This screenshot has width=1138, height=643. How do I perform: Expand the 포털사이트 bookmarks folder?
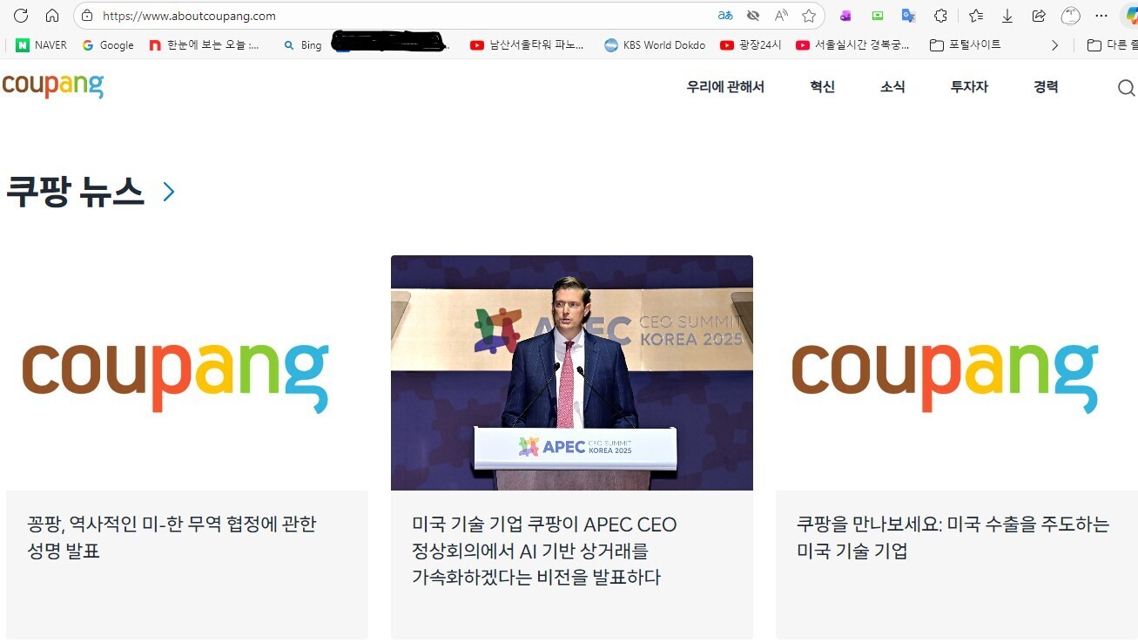pyautogui.click(x=966, y=45)
